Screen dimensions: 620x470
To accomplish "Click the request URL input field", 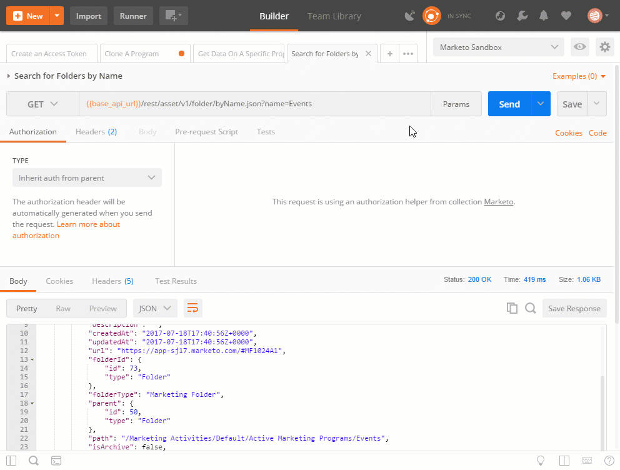I will 250,103.
